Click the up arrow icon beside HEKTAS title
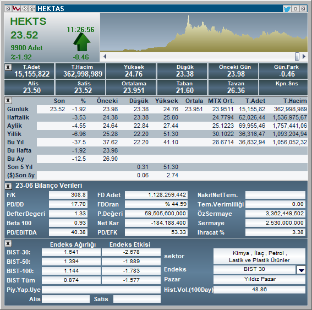 point(32,9)
